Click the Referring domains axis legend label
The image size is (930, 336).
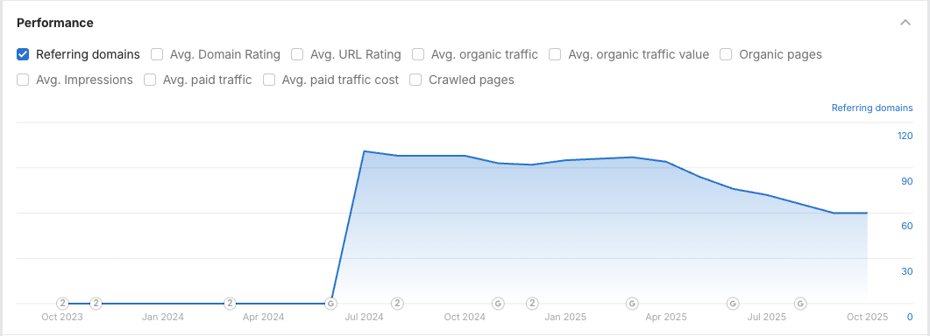coord(872,108)
